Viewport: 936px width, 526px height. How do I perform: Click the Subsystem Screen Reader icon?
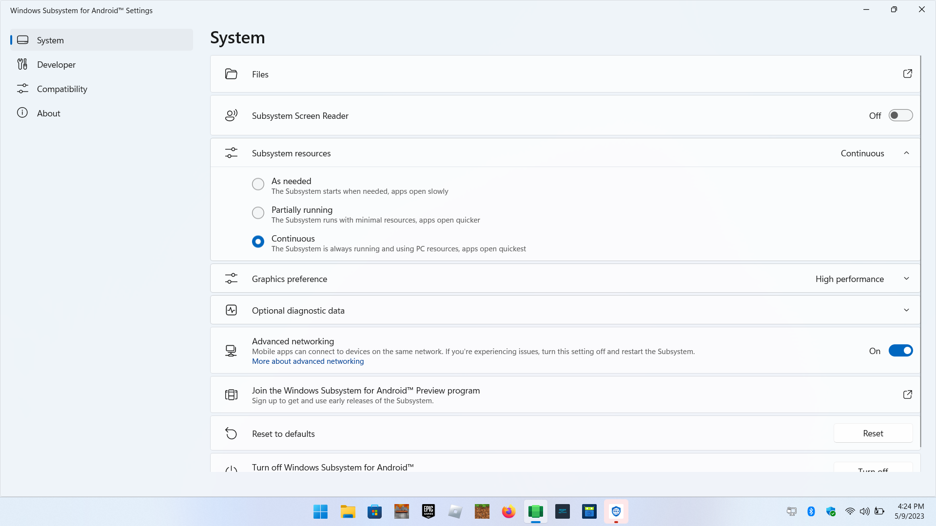(x=231, y=115)
